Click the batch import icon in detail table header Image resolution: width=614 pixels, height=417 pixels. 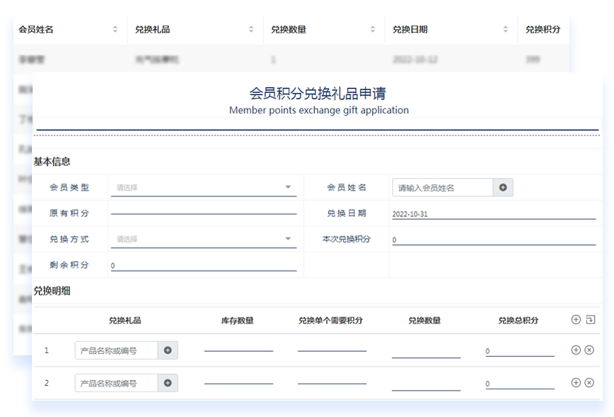pyautogui.click(x=591, y=320)
